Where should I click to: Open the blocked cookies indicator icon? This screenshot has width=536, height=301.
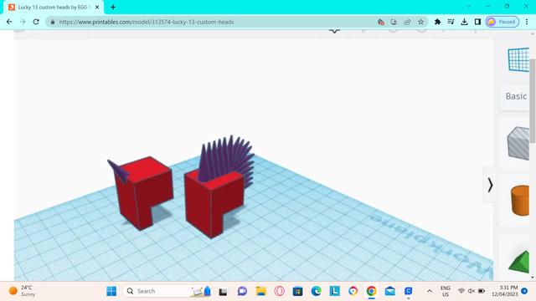click(x=381, y=22)
